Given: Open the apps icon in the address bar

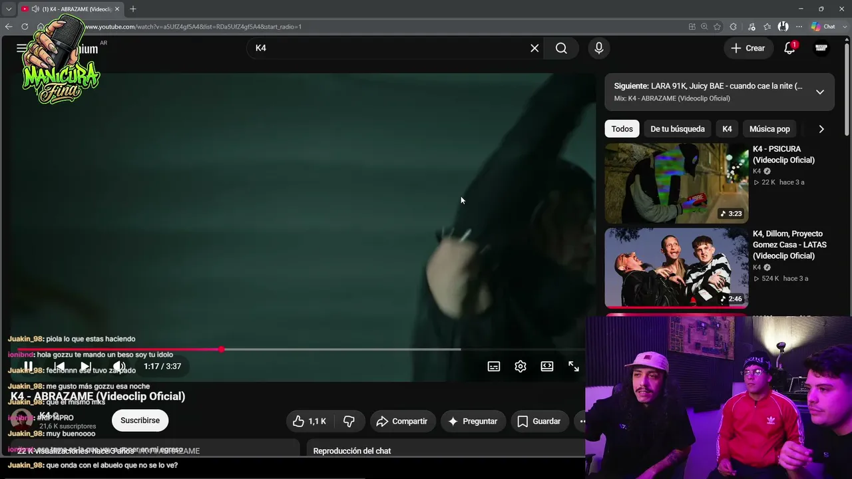Looking at the screenshot, I should pos(692,27).
